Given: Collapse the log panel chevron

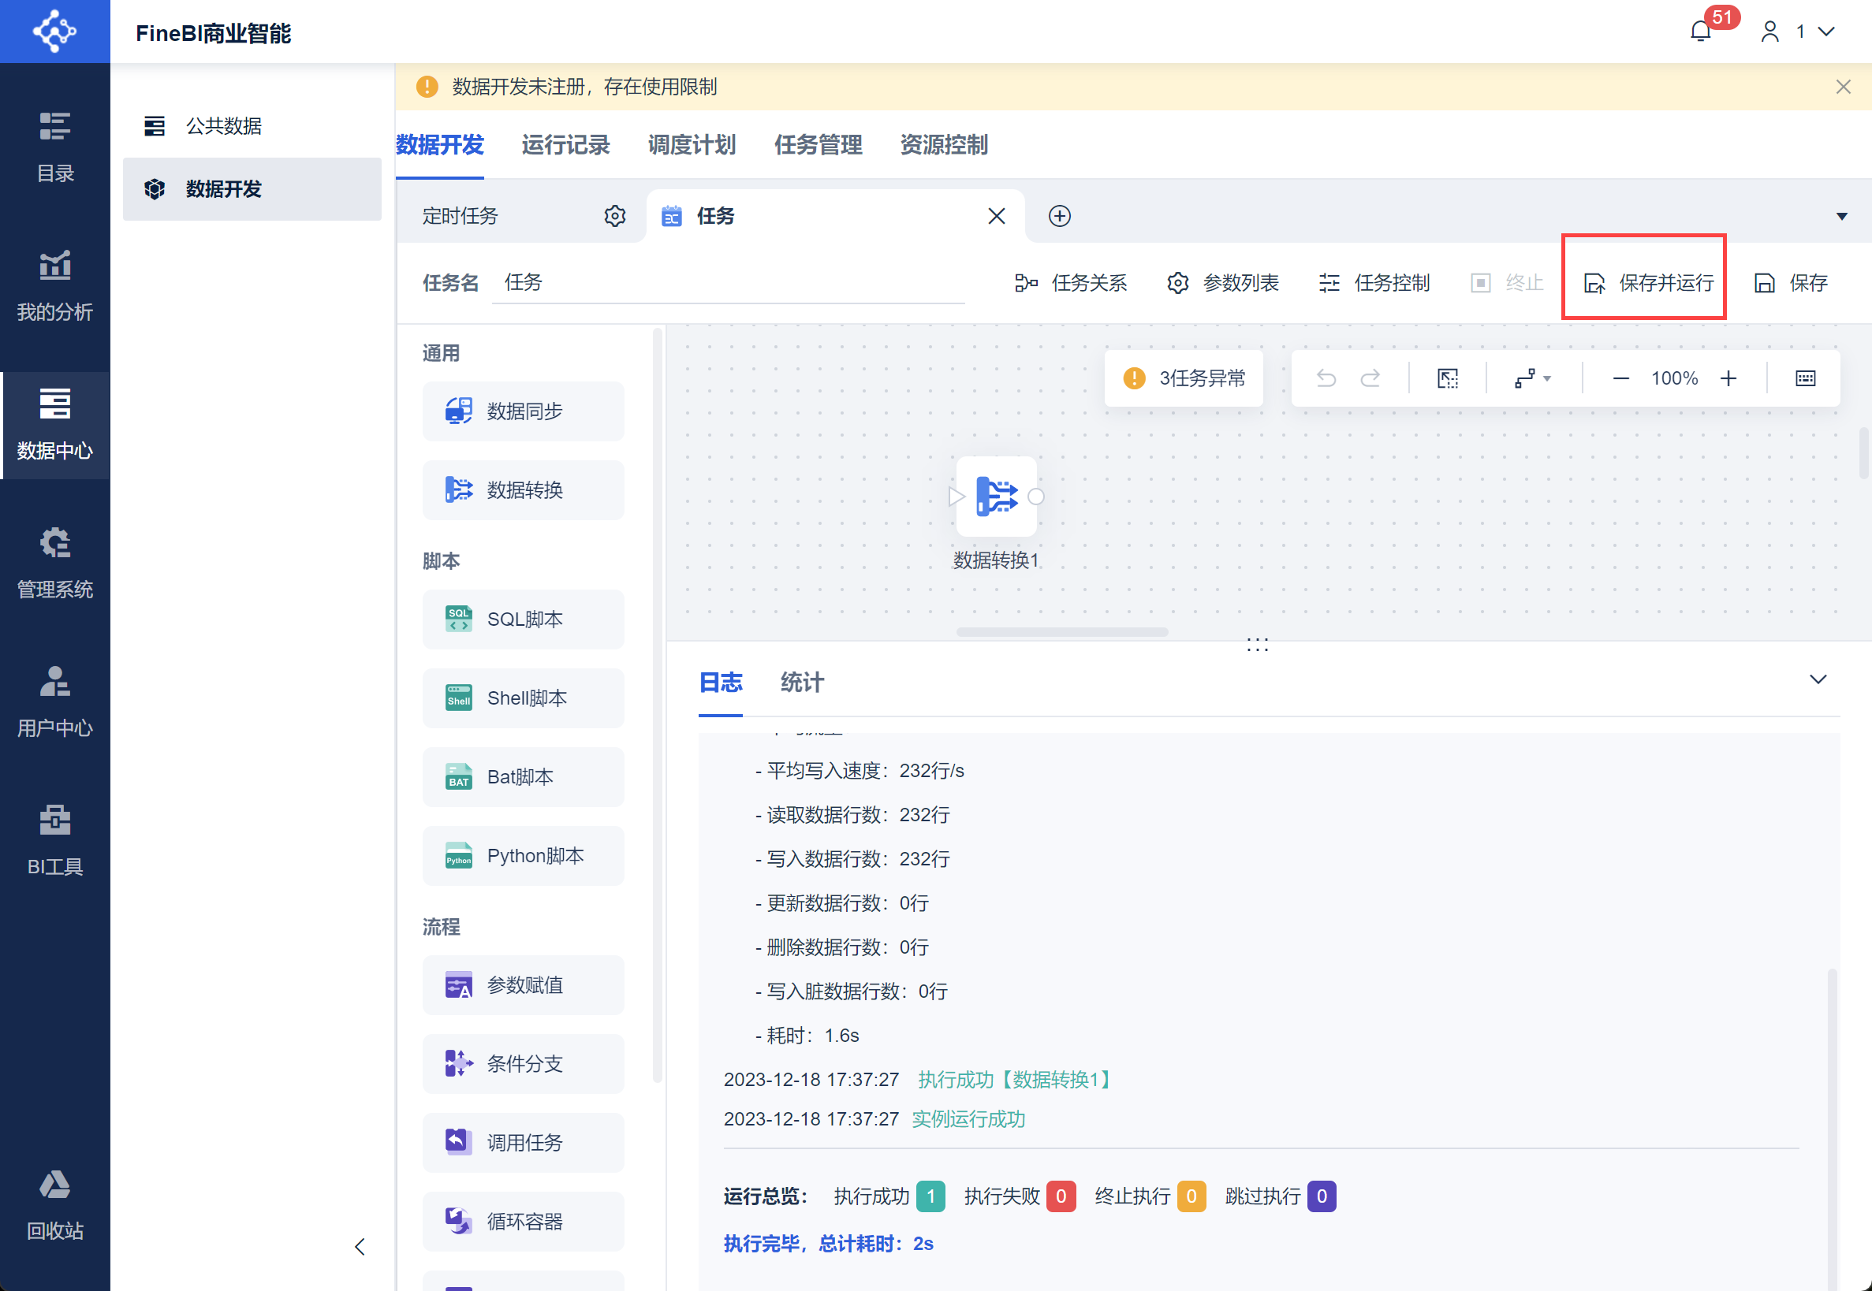Looking at the screenshot, I should (x=1818, y=679).
